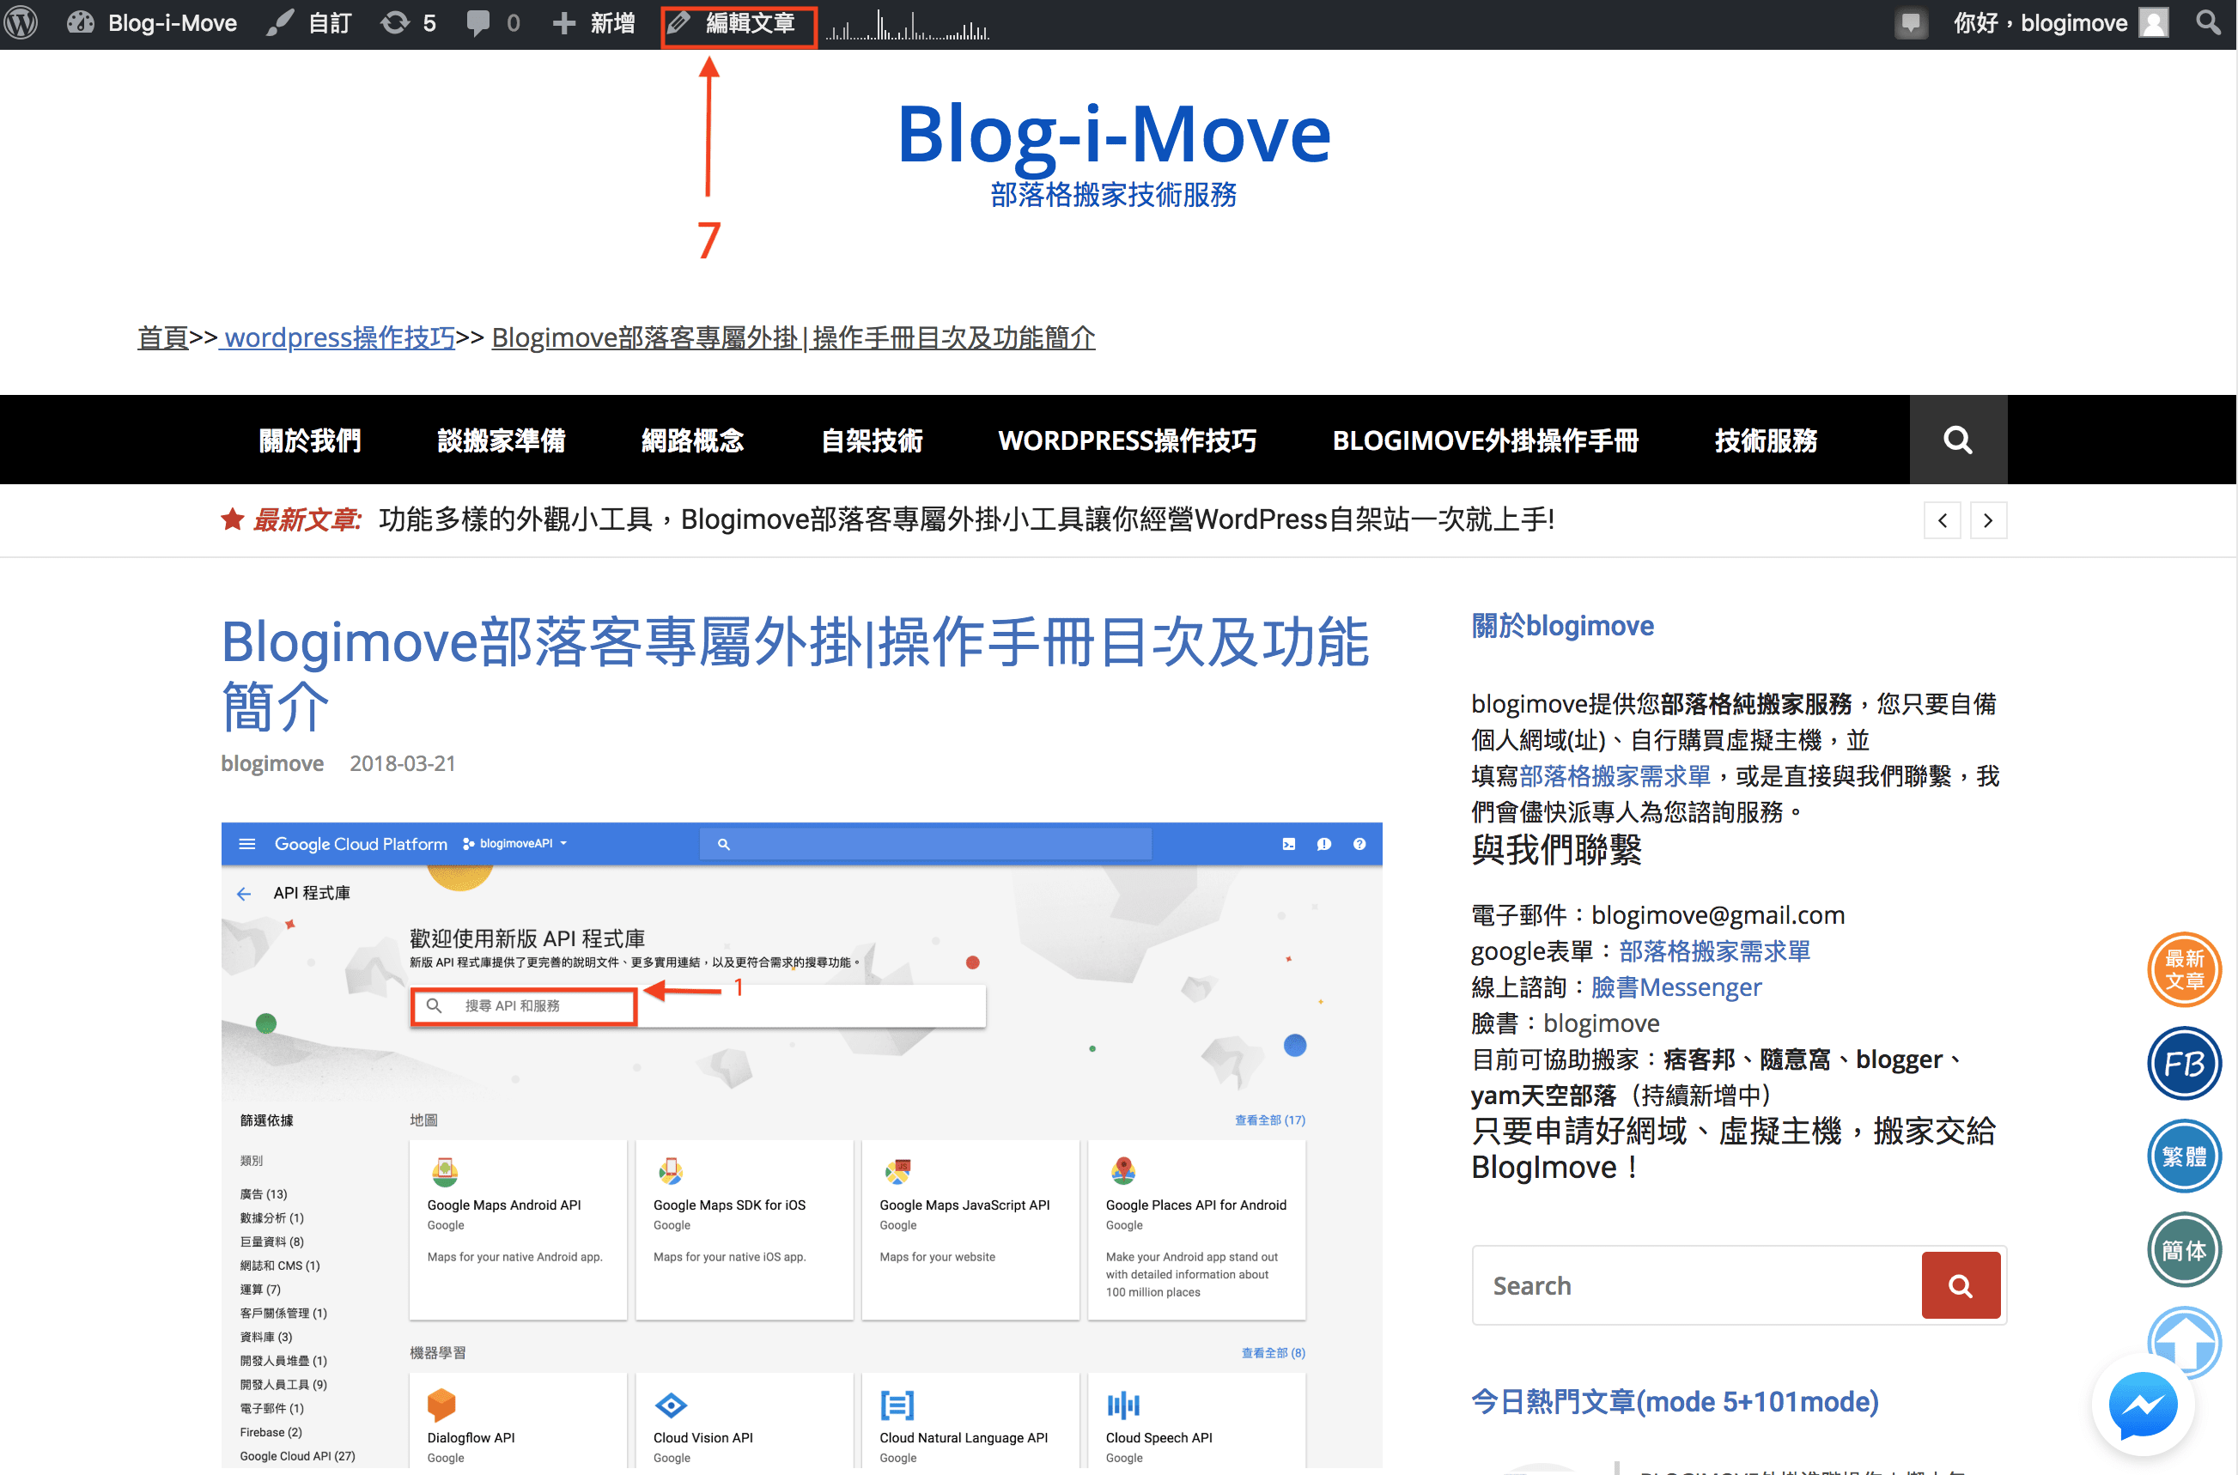Click 部落格搬家技術服務 site tagline

click(1113, 195)
